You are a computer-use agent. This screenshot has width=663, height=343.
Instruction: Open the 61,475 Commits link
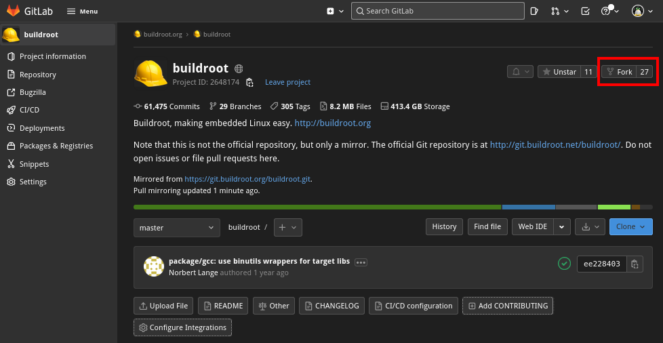pos(167,106)
